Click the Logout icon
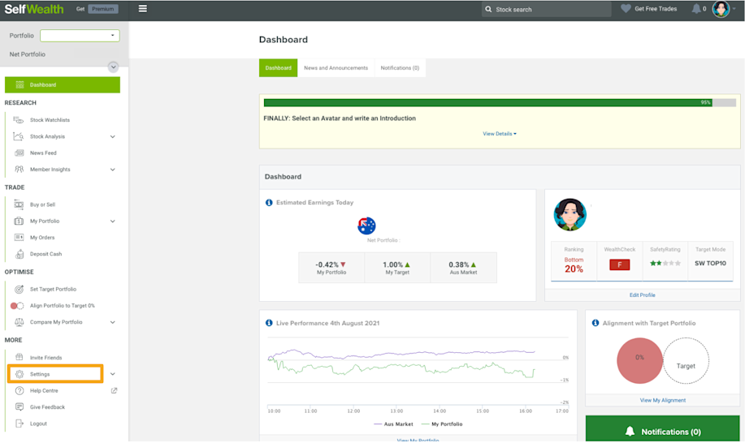The width and height of the screenshot is (745, 443). point(19,424)
